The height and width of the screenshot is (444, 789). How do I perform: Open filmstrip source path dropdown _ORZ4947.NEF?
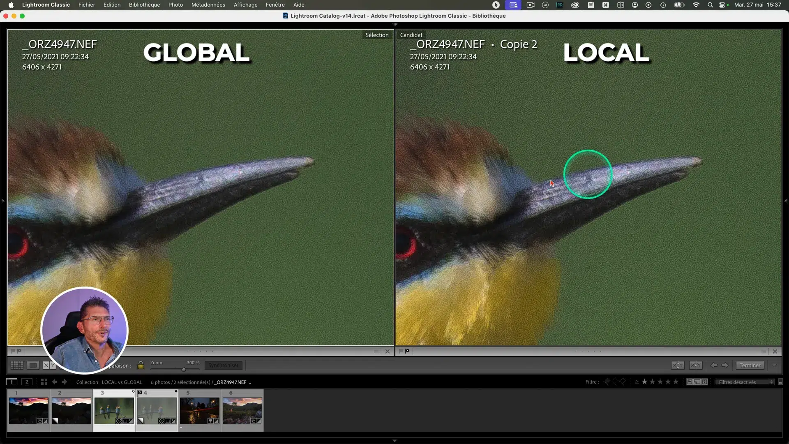point(232,382)
